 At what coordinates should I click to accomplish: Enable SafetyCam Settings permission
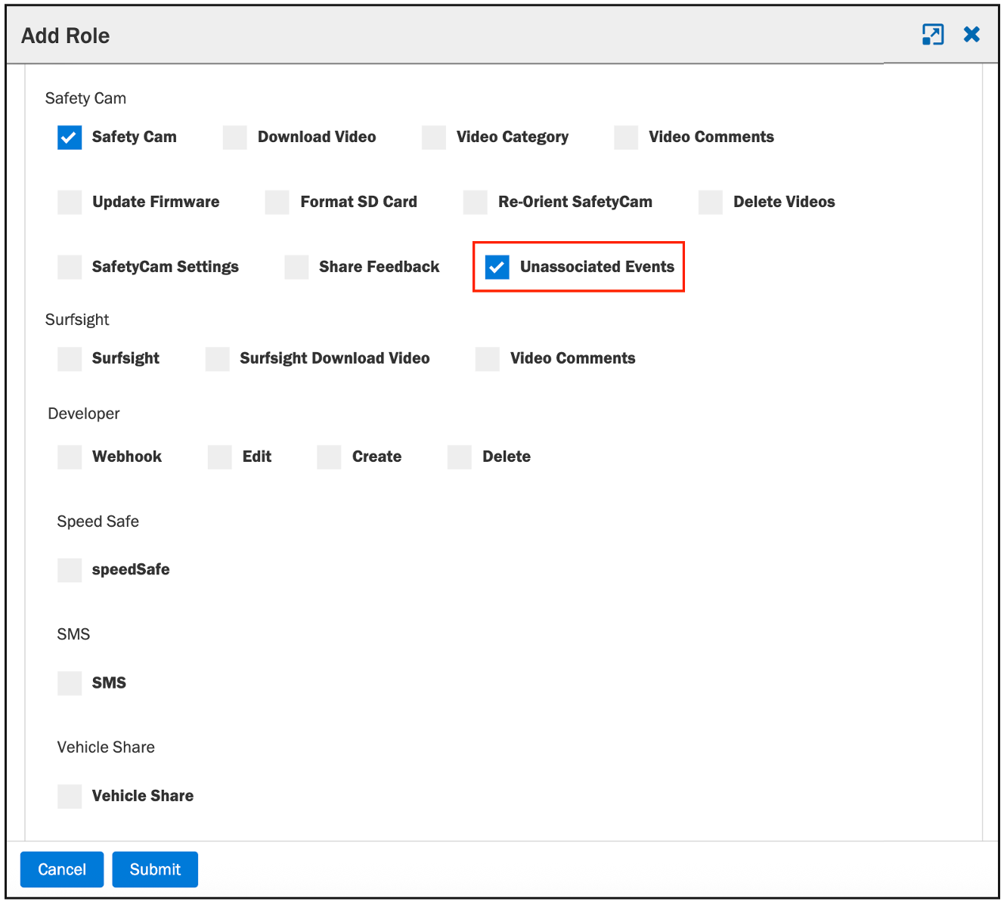(70, 268)
